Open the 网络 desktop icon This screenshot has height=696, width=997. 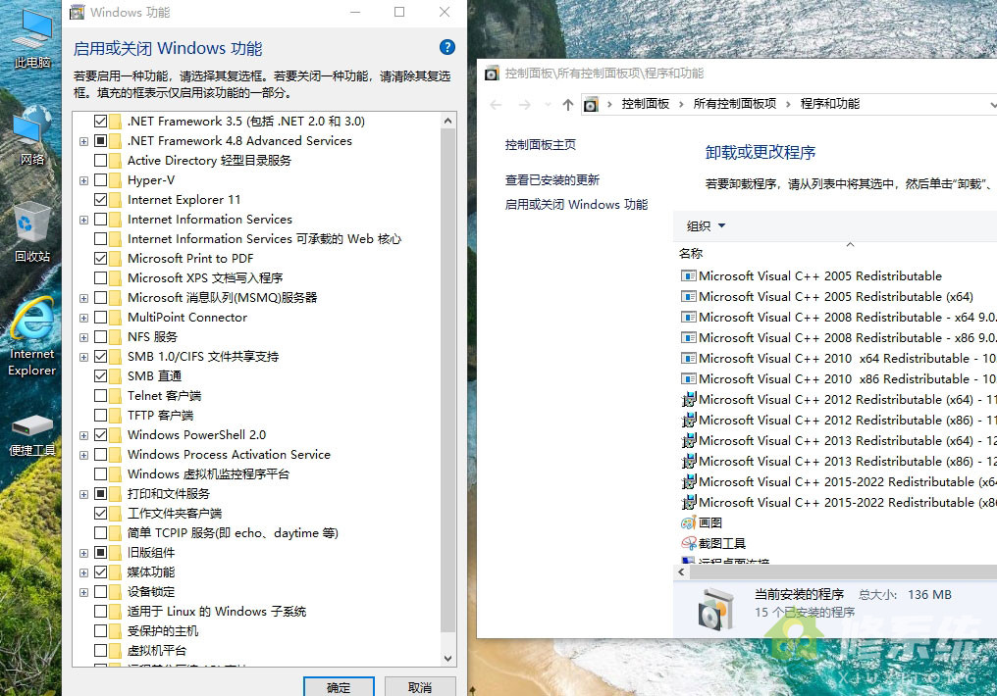[31, 134]
